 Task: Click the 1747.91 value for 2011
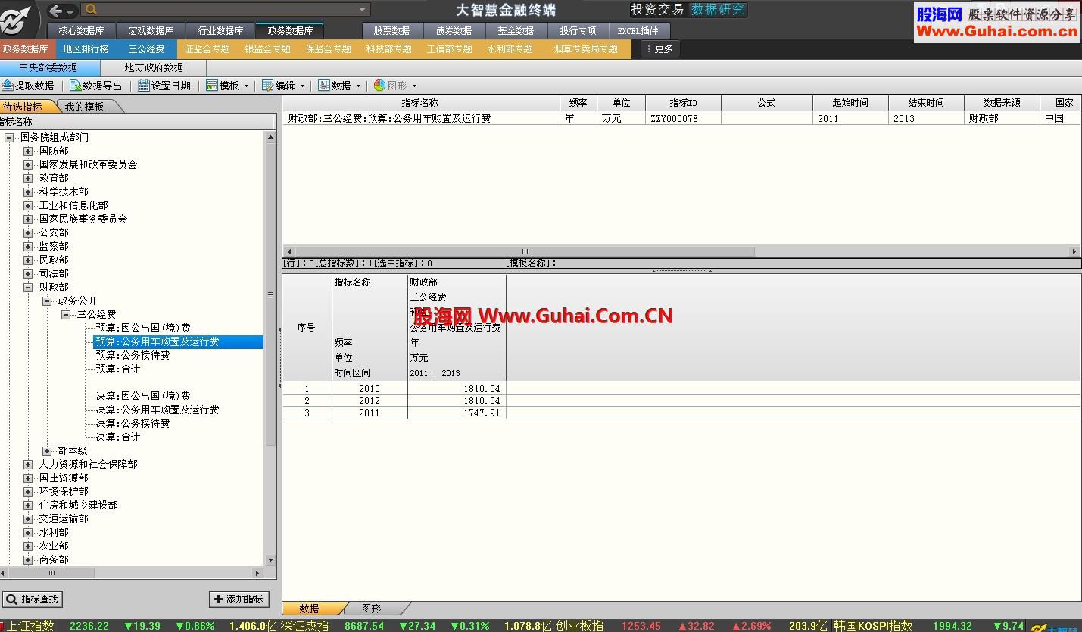(482, 413)
